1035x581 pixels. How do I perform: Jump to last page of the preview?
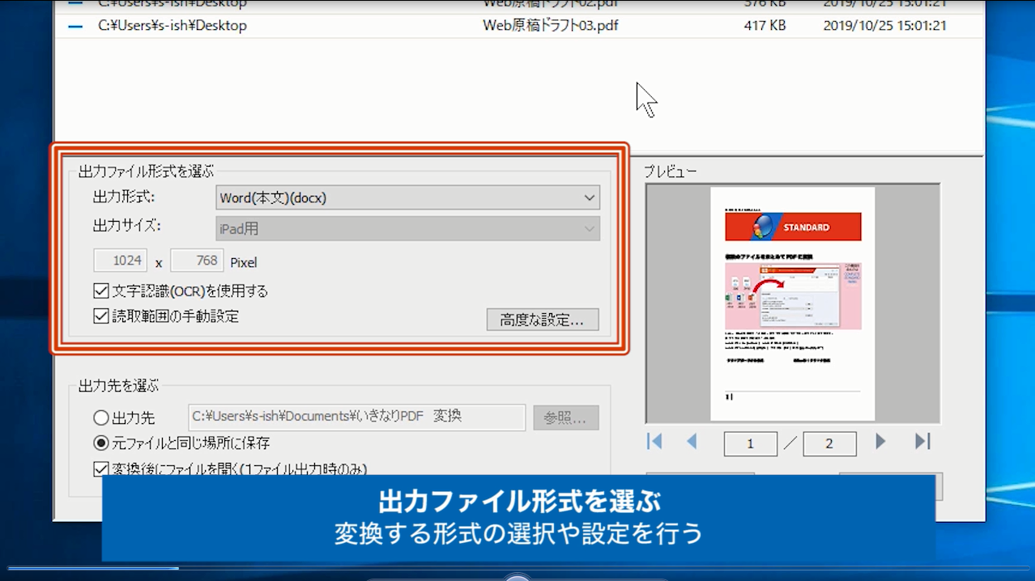922,443
